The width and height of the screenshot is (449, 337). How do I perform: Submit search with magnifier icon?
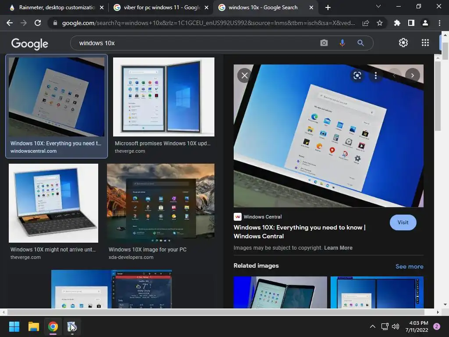[360, 43]
